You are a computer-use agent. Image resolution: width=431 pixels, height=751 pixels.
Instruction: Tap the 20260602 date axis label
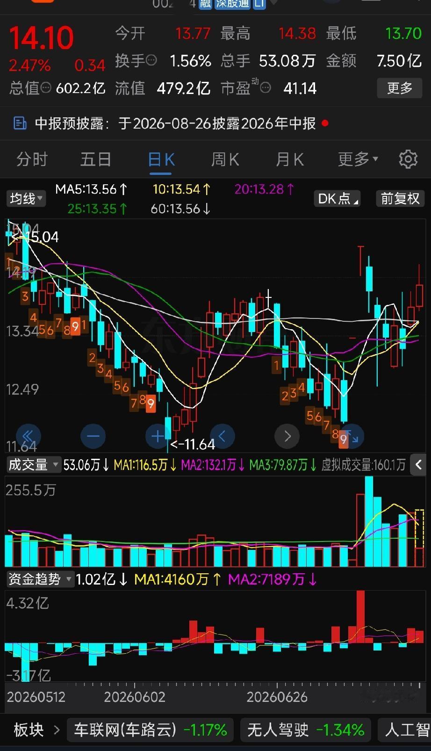135,697
